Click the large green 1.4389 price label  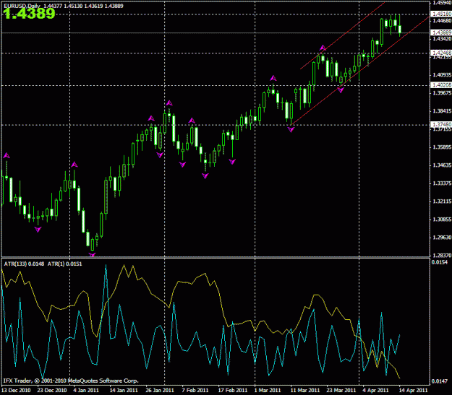tap(30, 14)
